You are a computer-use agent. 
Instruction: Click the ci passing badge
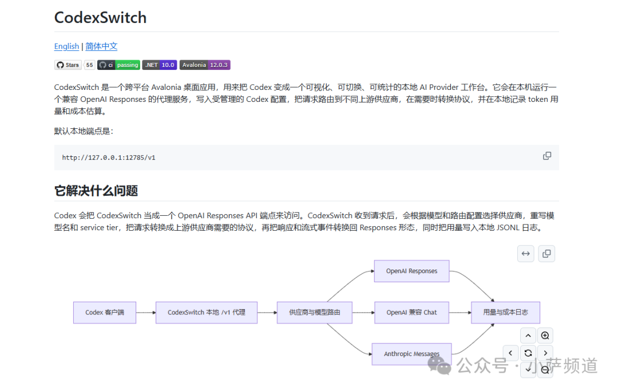pyautogui.click(x=118, y=65)
